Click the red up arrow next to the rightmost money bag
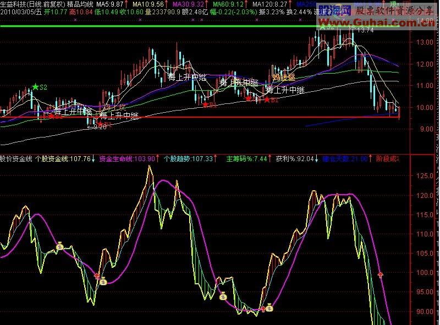Screen dimensions: 440x325 (263, 309)
